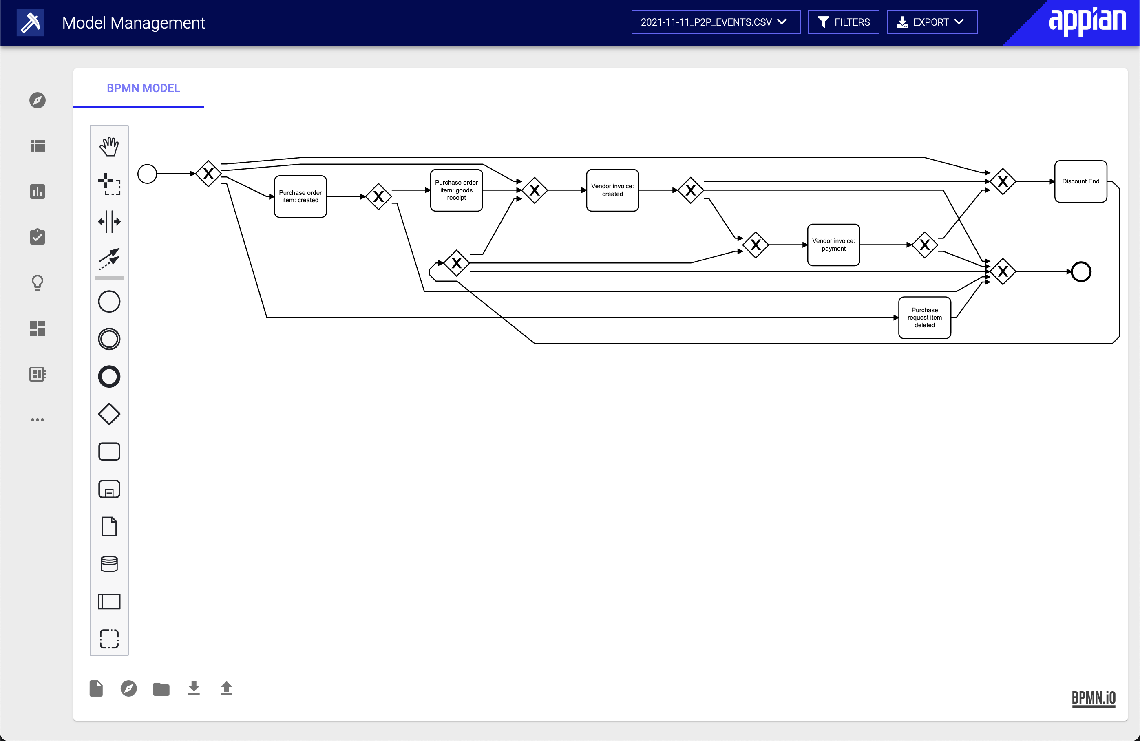The image size is (1140, 741).
Task: Select gateway after 'Vendor invoice: payment'
Action: pyautogui.click(x=925, y=245)
